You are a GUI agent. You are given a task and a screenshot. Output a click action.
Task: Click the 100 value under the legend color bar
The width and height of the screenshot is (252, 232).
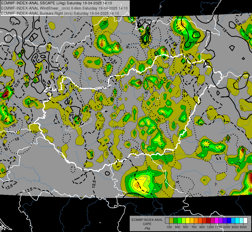[169, 227]
